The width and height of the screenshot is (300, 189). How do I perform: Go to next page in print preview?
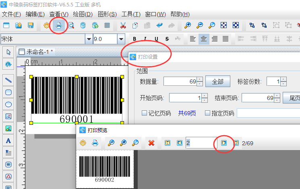[x=224, y=143]
